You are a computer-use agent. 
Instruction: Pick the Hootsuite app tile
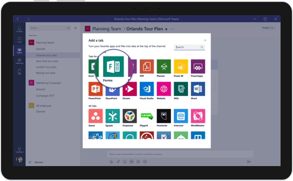[164, 116]
